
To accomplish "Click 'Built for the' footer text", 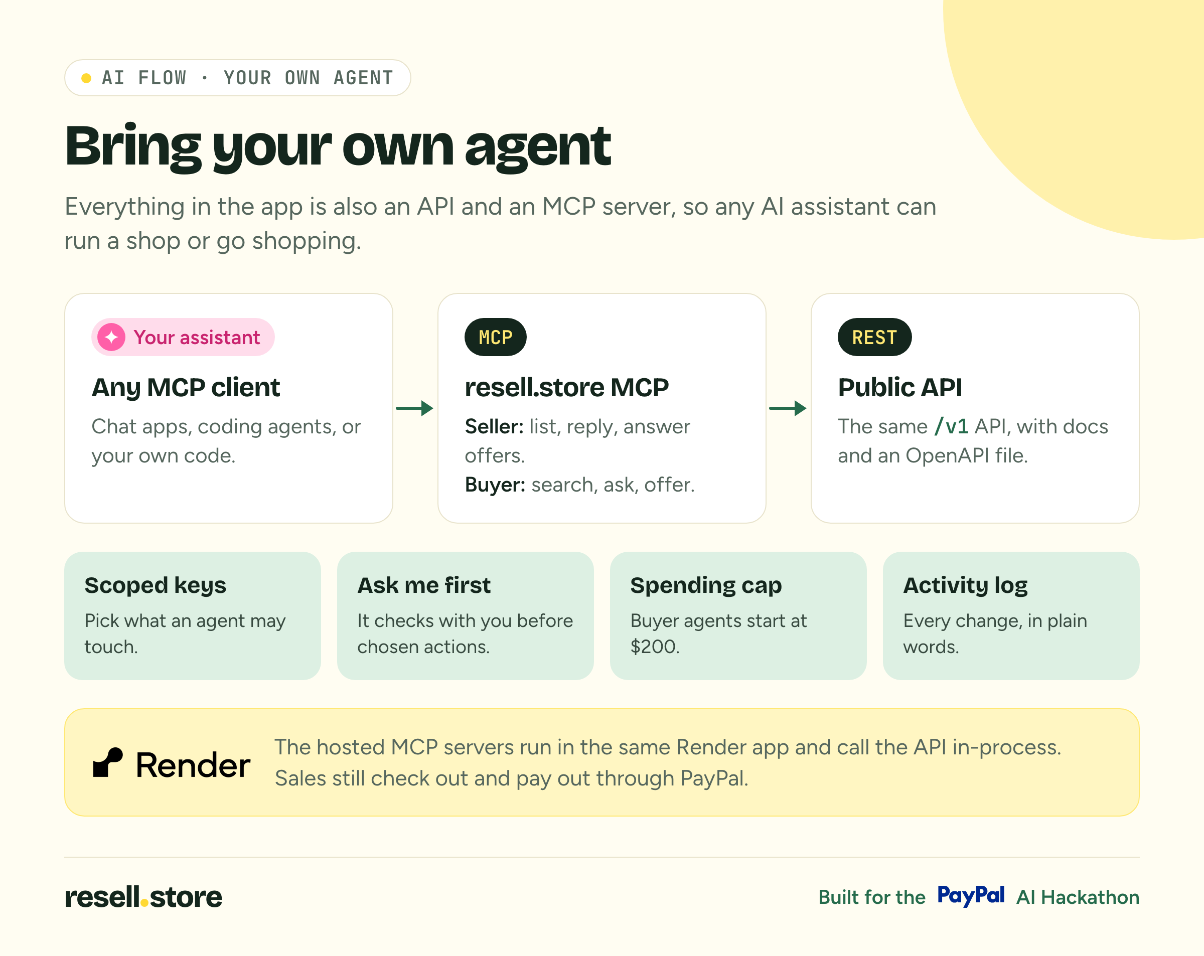I will [x=872, y=897].
